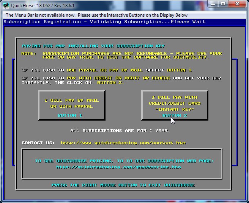Click 'Press the right mouse button to exit' text
The width and height of the screenshot is (249, 203).
pos(123,185)
